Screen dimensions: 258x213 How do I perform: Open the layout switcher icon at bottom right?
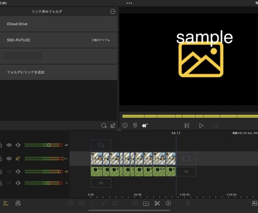coord(255,203)
